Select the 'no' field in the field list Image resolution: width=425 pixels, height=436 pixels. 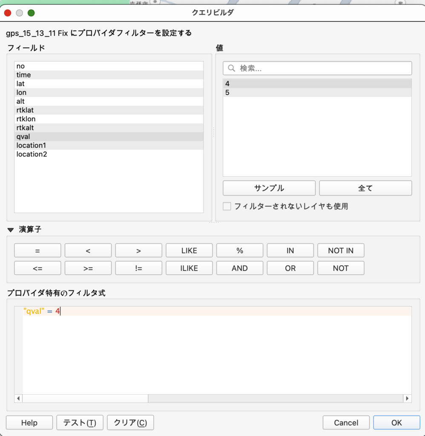(109, 66)
